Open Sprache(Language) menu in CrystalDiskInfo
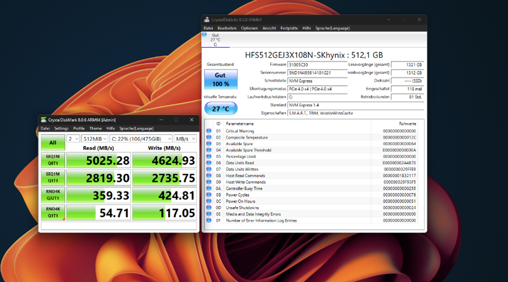Viewport: 508px width, 282px height. pyautogui.click(x=333, y=28)
